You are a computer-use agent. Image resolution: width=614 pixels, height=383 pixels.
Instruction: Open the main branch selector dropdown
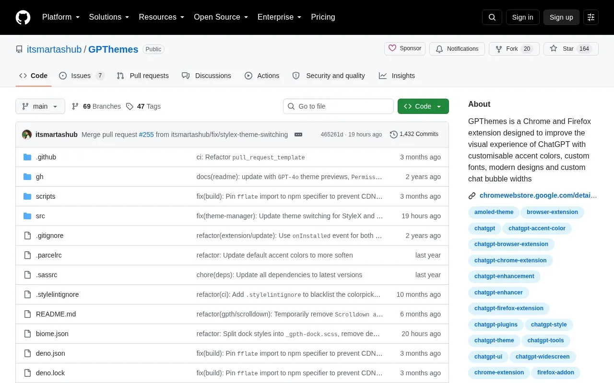click(40, 106)
